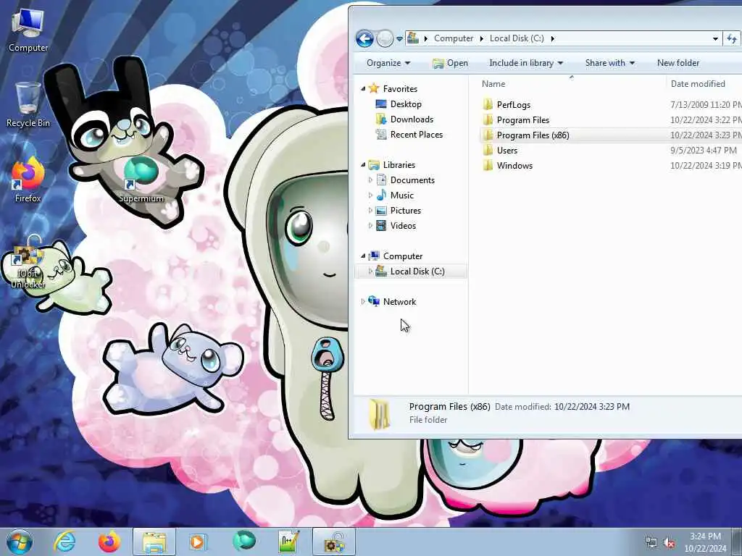
Task: Select the Music library
Action: [x=401, y=195]
